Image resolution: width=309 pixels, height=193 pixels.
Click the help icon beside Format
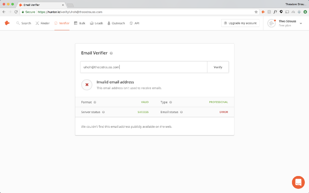[x=95, y=102]
